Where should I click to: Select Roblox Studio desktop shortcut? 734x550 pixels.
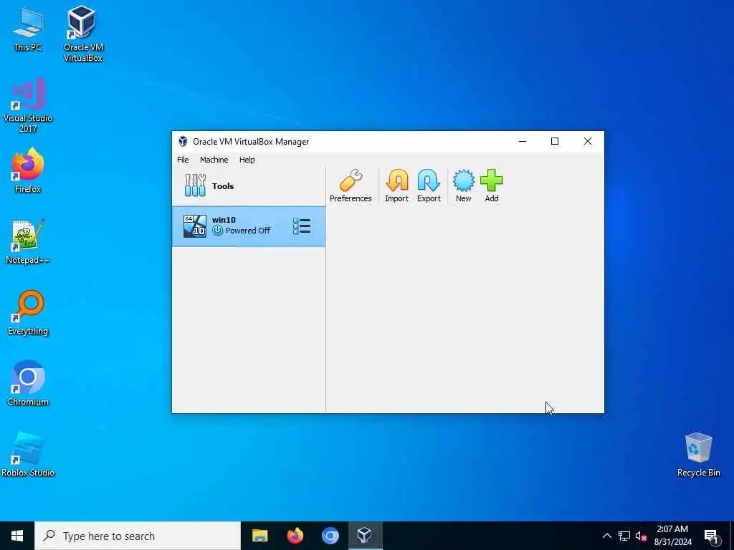point(28,454)
